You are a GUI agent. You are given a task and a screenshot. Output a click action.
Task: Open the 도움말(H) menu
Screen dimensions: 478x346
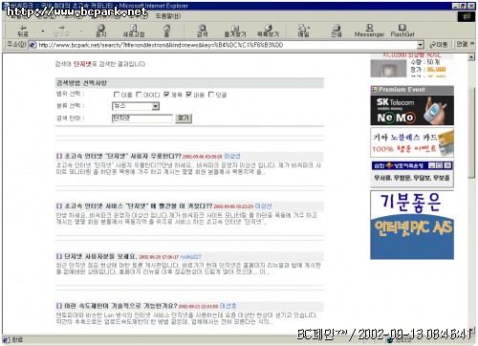(x=168, y=16)
